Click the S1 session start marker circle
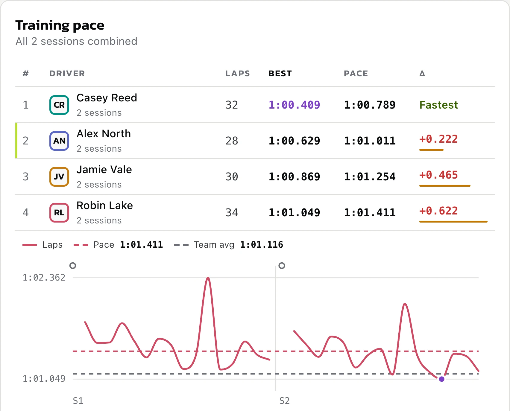 click(73, 266)
